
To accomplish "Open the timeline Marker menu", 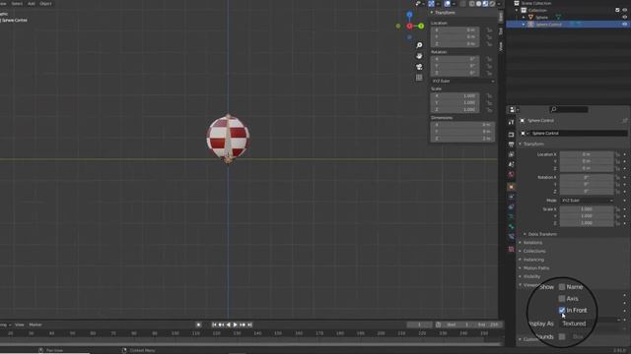I will tap(35, 324).
